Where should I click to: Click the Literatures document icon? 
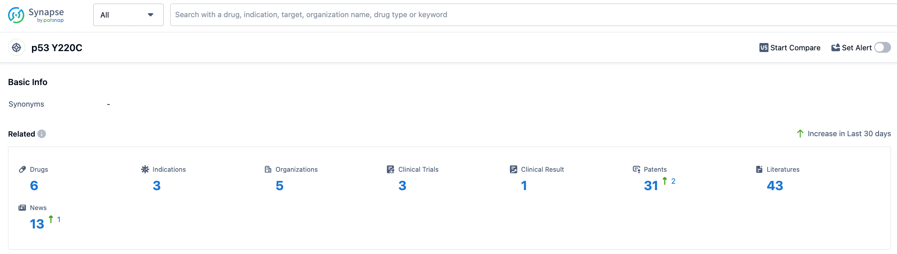point(759,169)
